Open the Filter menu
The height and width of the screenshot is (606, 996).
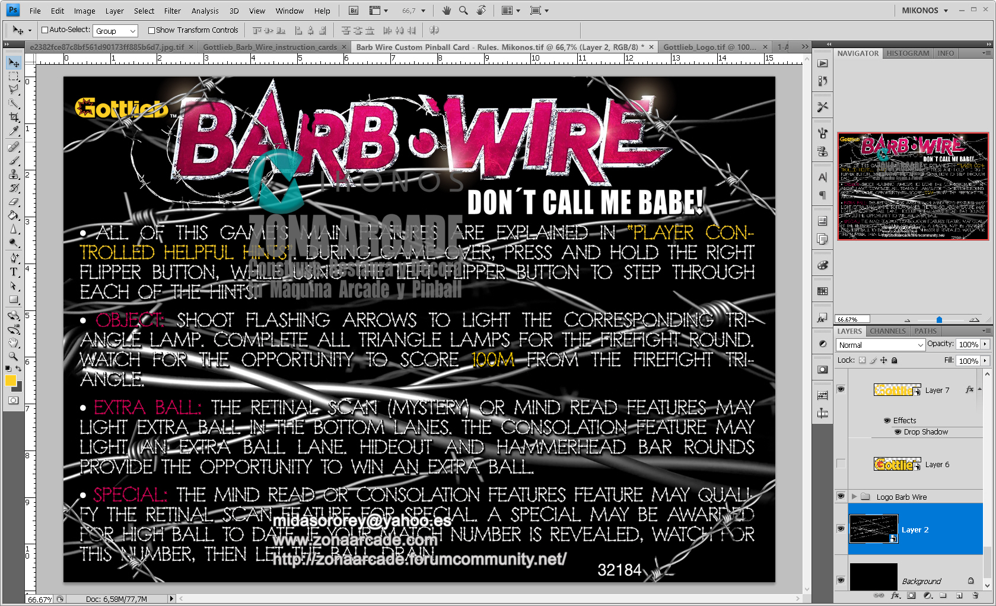pyautogui.click(x=172, y=10)
